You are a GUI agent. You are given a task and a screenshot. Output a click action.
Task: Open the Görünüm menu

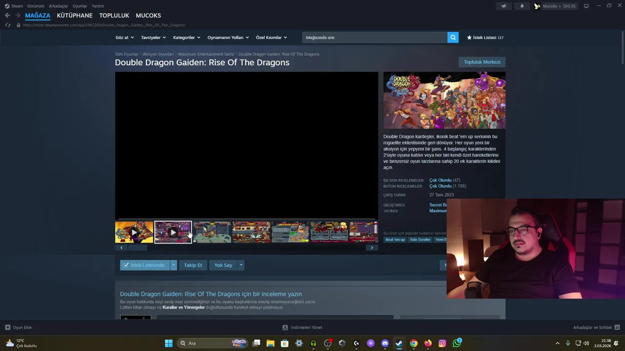pyautogui.click(x=36, y=6)
